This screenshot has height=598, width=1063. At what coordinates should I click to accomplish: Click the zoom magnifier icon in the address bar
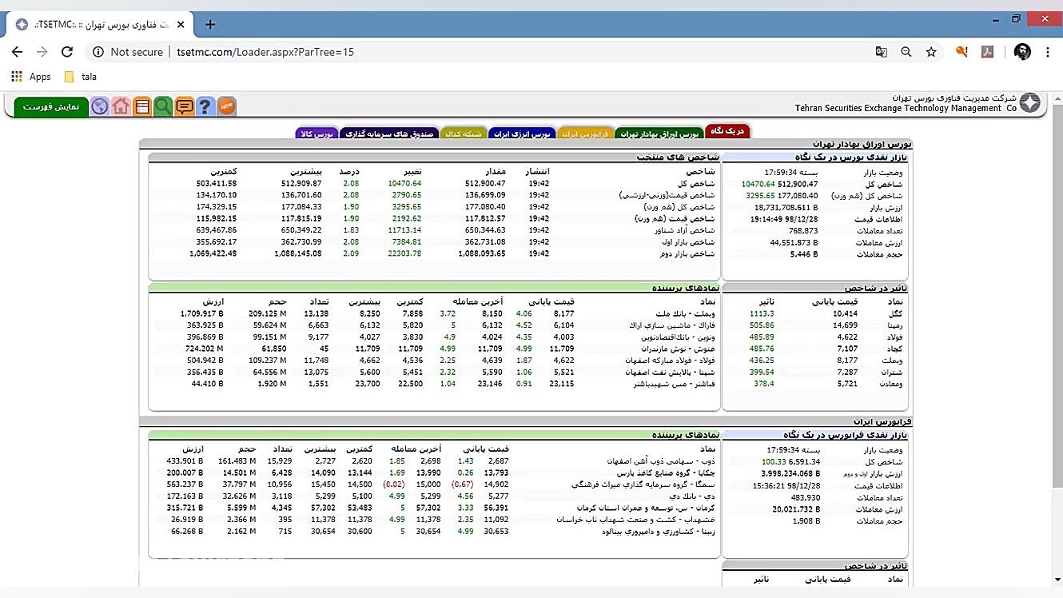pyautogui.click(x=906, y=52)
